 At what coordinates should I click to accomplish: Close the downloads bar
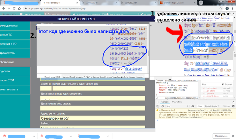[x=232, y=136]
